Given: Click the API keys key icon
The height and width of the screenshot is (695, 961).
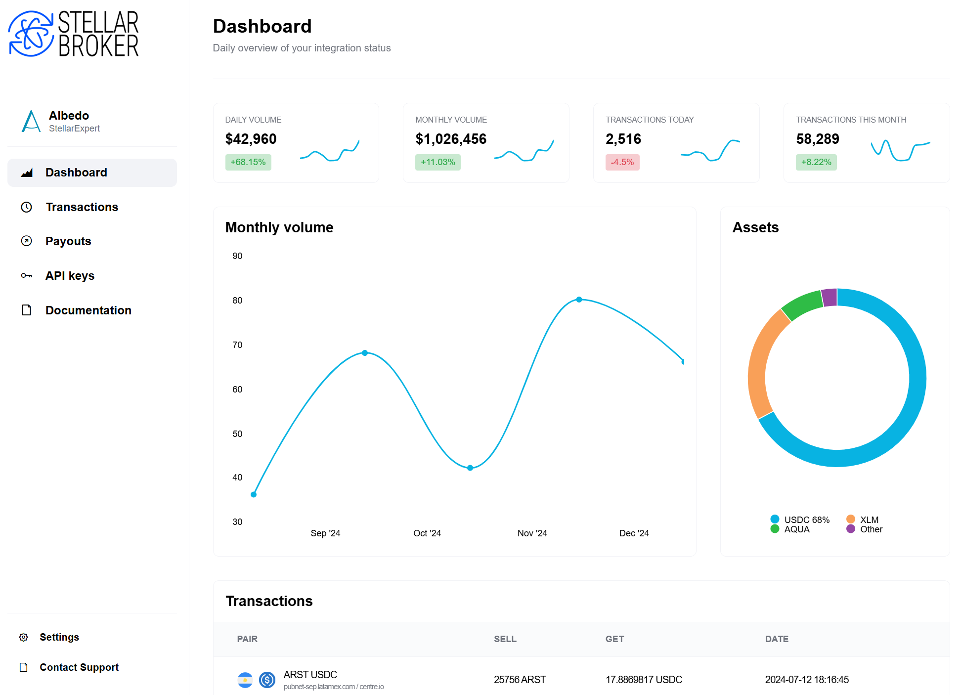Looking at the screenshot, I should pyautogui.click(x=27, y=276).
